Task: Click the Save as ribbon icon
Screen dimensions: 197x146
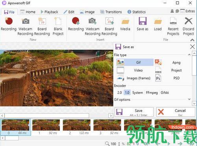Action: pos(143,25)
